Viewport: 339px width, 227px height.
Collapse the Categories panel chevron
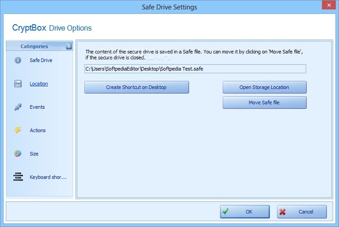click(x=69, y=46)
